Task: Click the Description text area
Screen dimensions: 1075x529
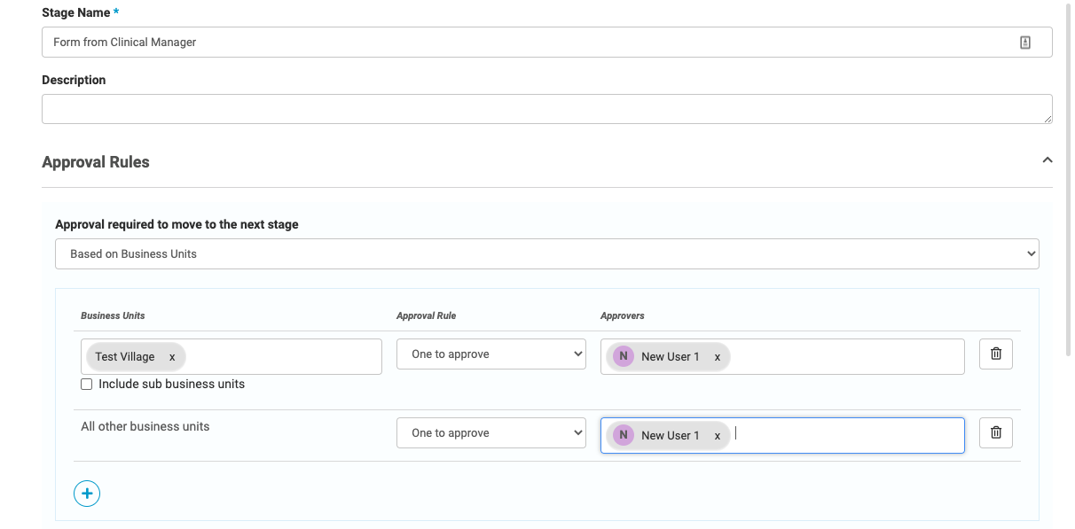Action: (546, 109)
